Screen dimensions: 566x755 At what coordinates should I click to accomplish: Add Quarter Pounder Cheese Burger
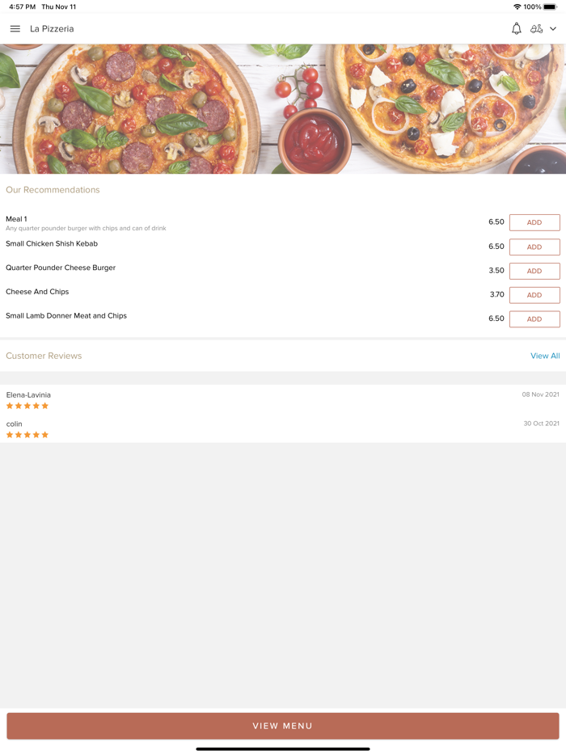(x=534, y=271)
